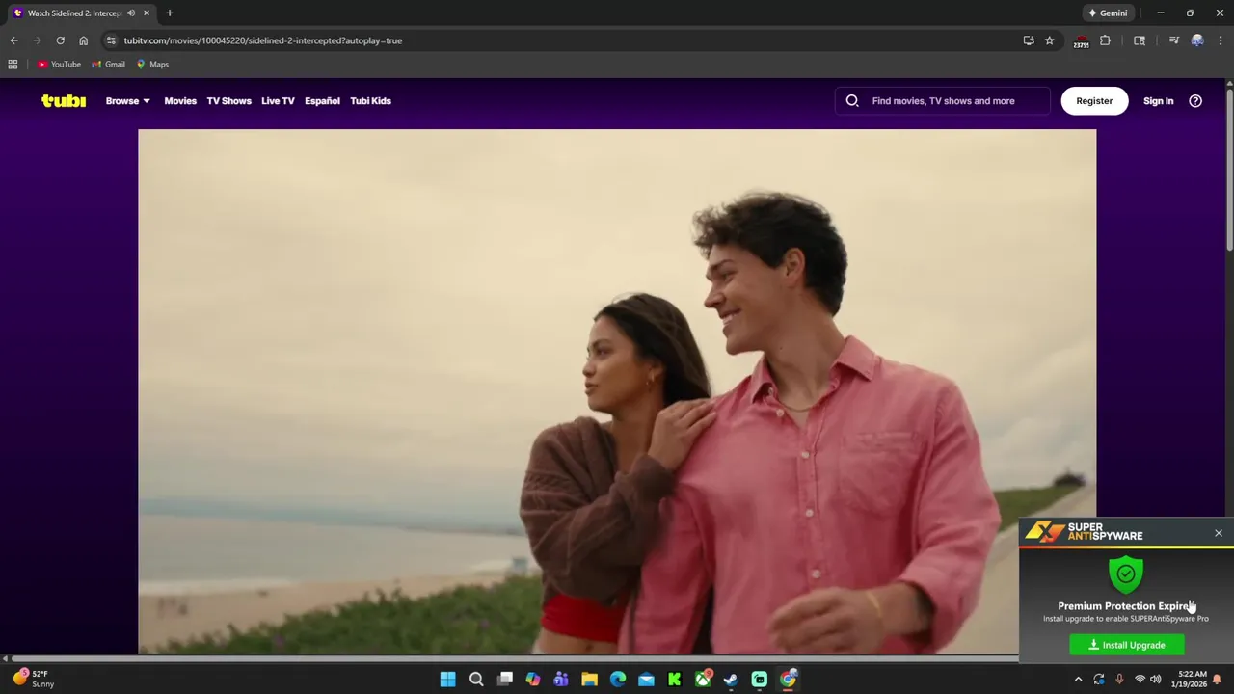Go to Movies section
This screenshot has width=1234, height=694.
[x=180, y=100]
